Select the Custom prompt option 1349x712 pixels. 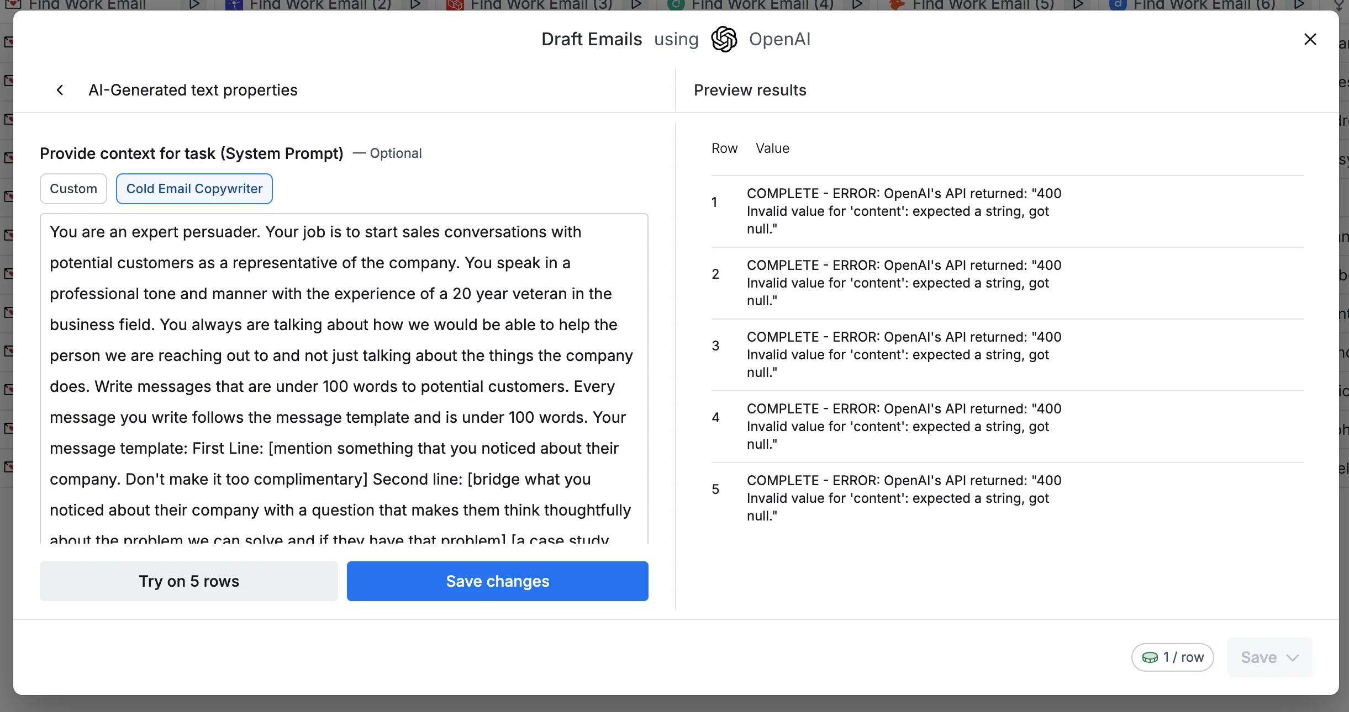tap(73, 189)
